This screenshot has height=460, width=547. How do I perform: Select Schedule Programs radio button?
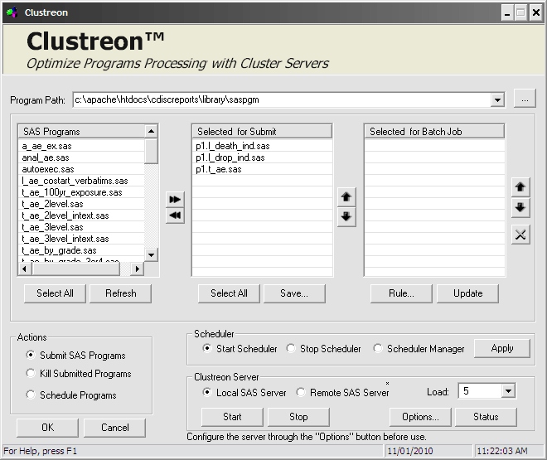coord(31,395)
